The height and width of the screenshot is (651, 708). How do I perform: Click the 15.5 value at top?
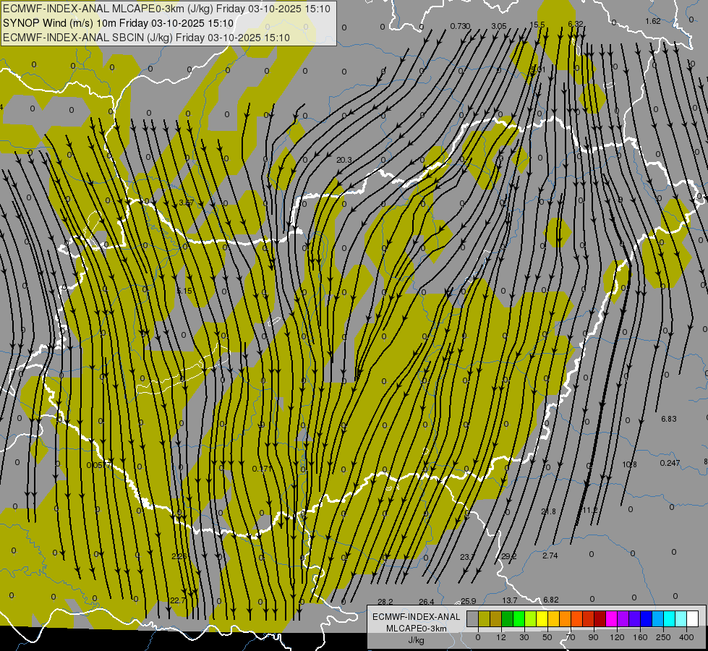click(x=537, y=25)
